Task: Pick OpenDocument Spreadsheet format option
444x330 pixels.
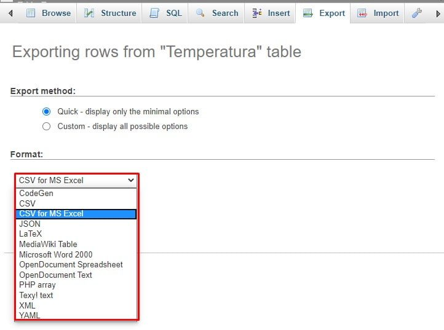Action: pos(71,264)
